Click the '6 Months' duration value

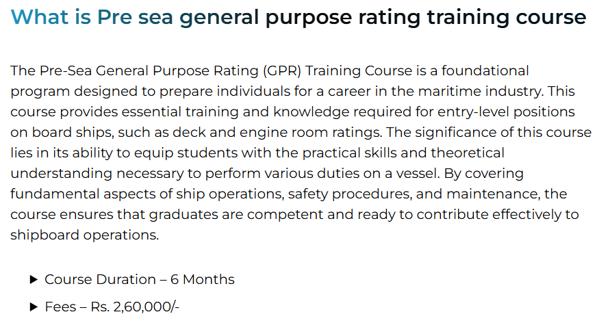[x=203, y=279]
